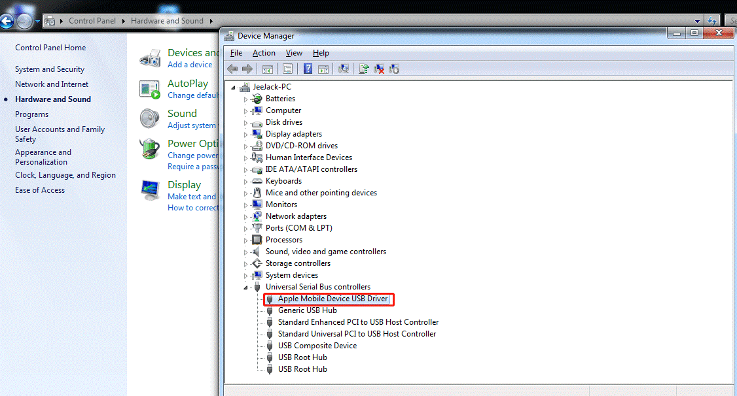Image resolution: width=737 pixels, height=396 pixels.
Task: Click the Uninstall device toolbar icon
Action: coord(379,69)
